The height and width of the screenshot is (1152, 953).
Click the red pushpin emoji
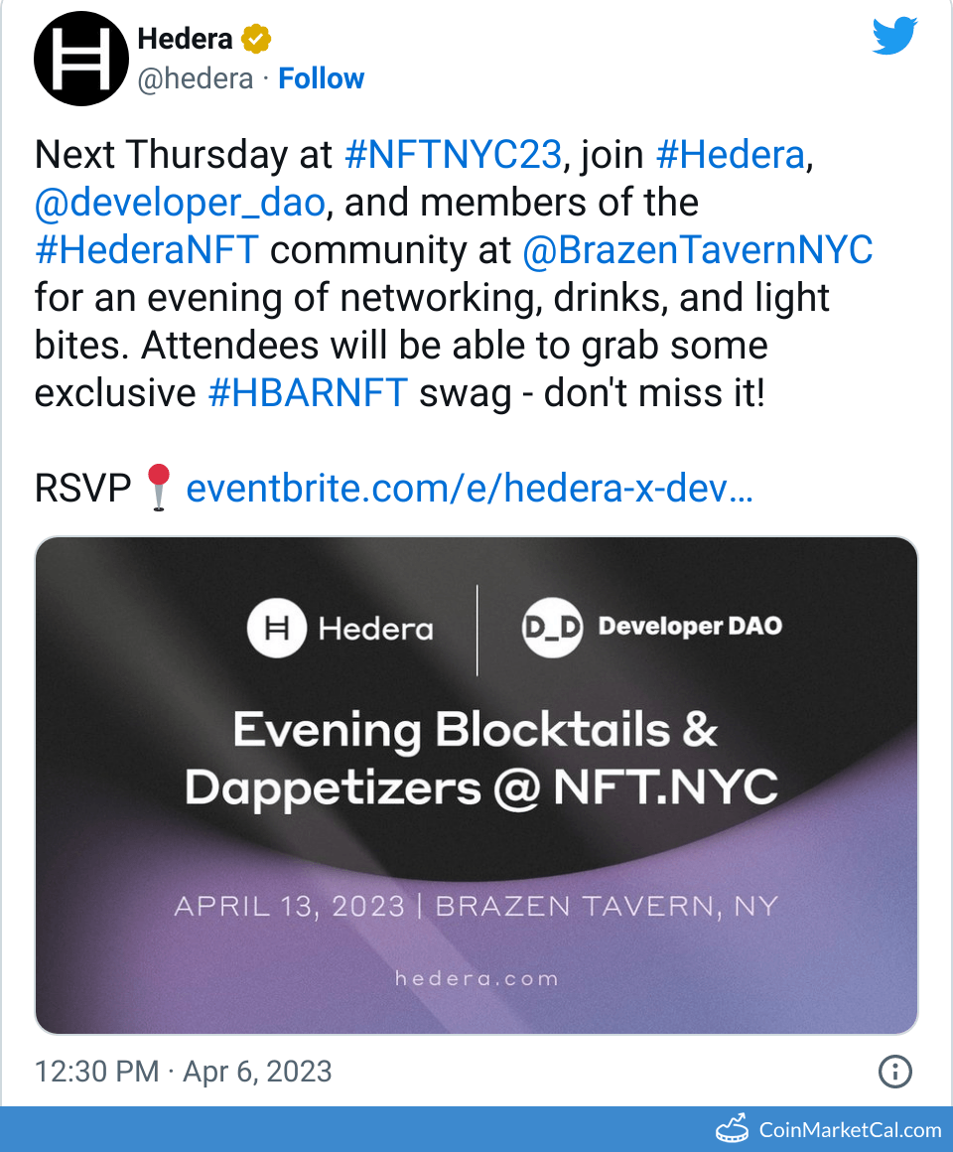[158, 488]
